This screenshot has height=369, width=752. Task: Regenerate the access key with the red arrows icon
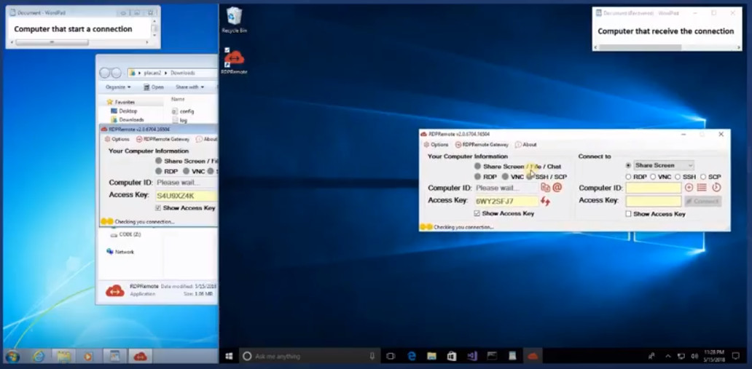point(545,202)
